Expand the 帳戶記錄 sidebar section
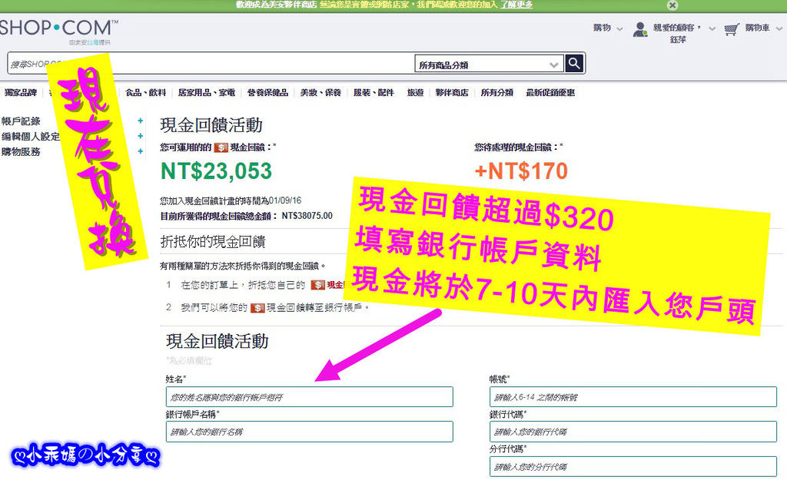Screen dimensions: 787x480 pos(140,121)
